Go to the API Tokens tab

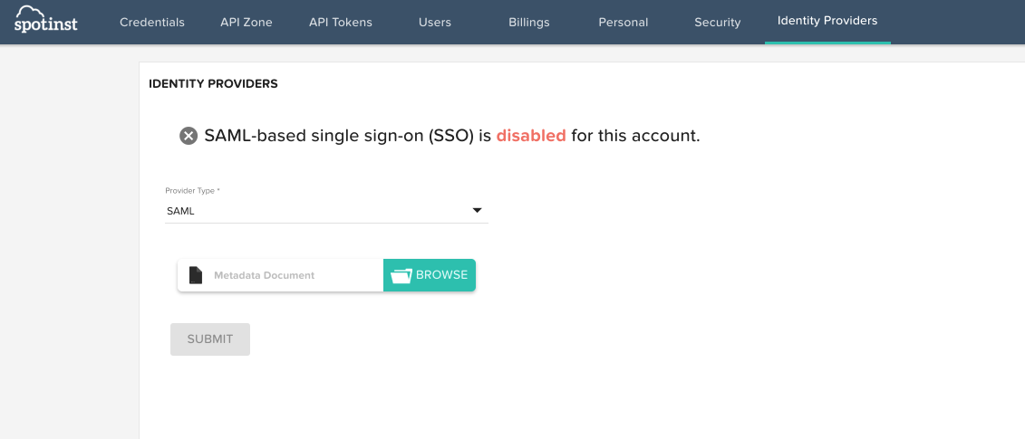click(340, 22)
